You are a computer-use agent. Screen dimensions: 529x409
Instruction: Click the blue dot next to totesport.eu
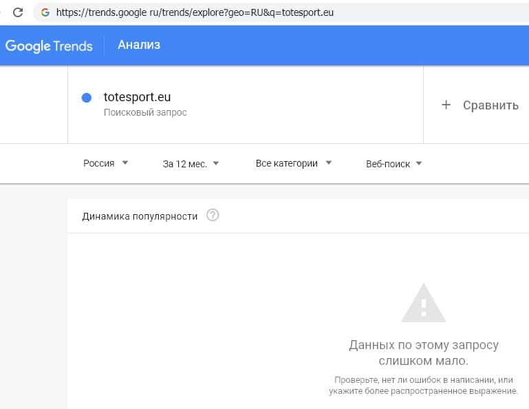(x=87, y=98)
